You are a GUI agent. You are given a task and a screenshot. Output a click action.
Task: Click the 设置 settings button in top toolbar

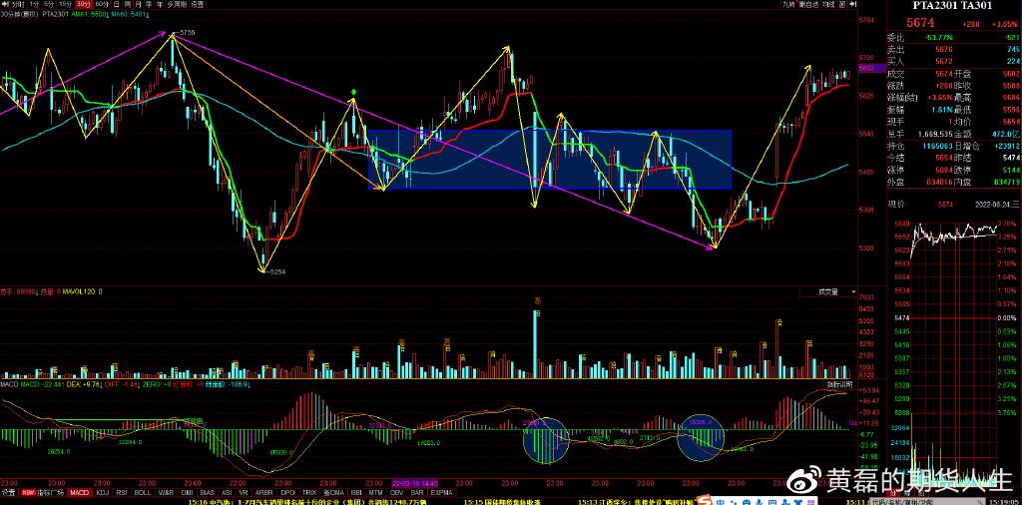pyautogui.click(x=198, y=5)
